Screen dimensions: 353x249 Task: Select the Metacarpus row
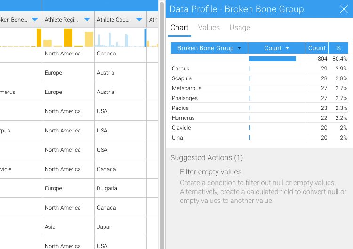[x=259, y=88]
